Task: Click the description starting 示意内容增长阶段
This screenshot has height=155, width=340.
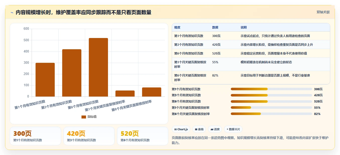Action: click(x=277, y=45)
